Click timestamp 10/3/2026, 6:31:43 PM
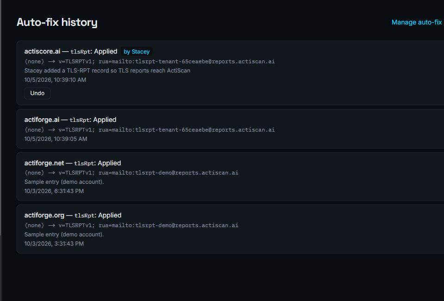Image resolution: width=444 pixels, height=301 pixels. (54, 191)
